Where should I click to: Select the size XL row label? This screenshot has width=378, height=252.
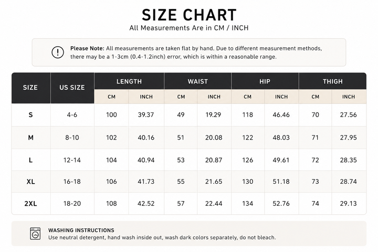(x=30, y=182)
